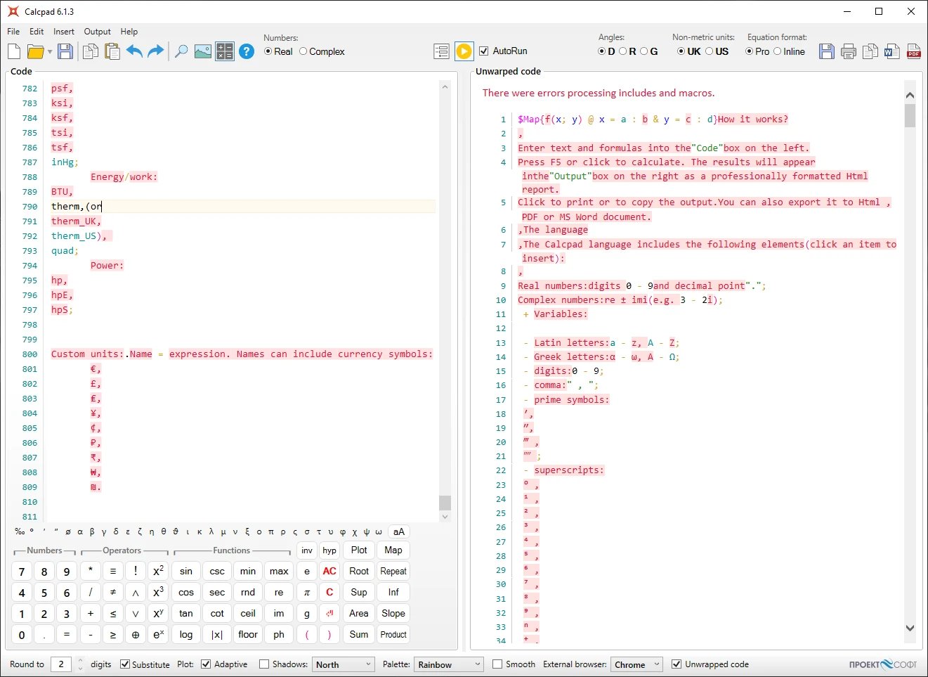This screenshot has height=677, width=928.
Task: Save output as Html file icon
Action: click(827, 51)
